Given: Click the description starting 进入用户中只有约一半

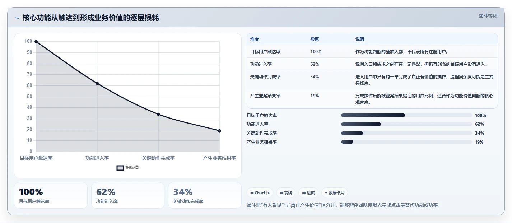Looking at the screenshot, I should (x=424, y=80).
